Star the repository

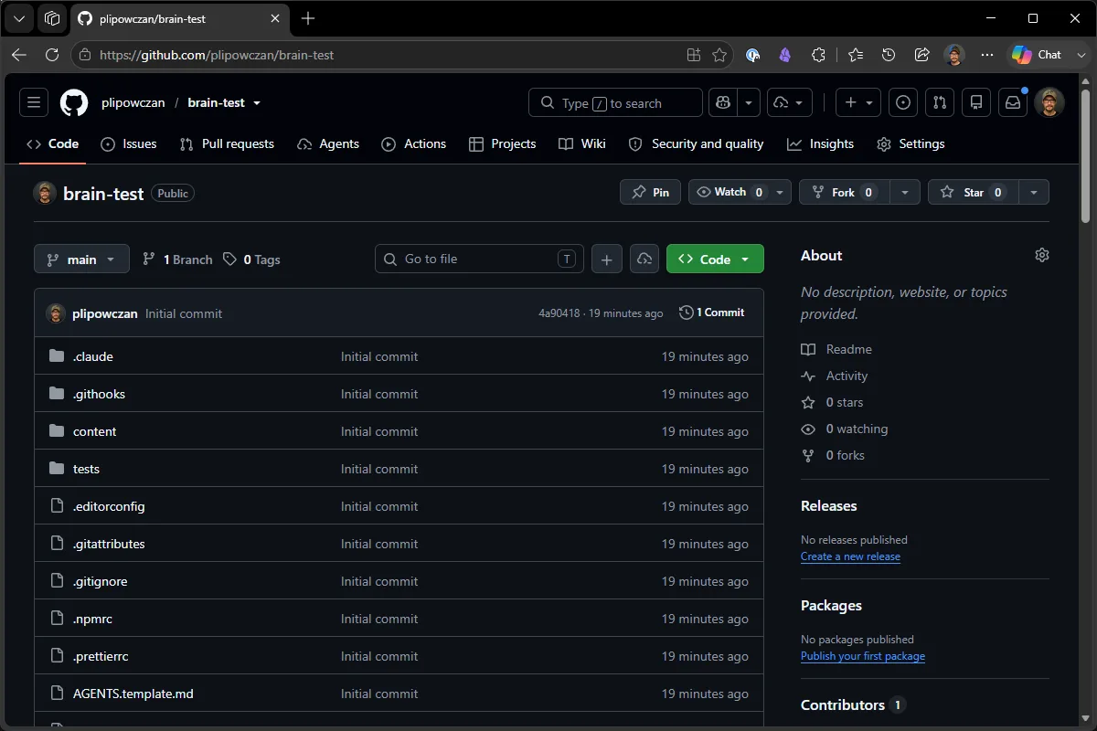pos(974,192)
